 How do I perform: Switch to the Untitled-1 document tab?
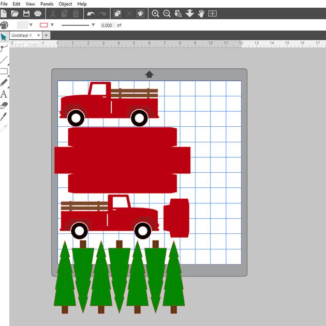click(x=22, y=35)
